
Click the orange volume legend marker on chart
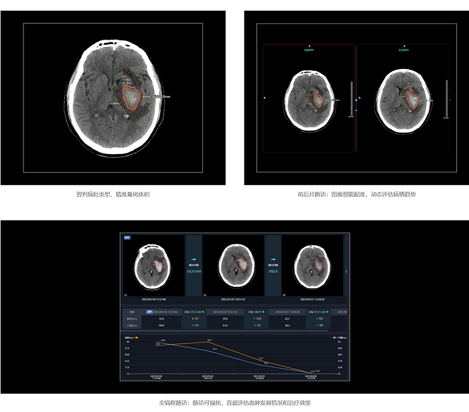[137, 338]
